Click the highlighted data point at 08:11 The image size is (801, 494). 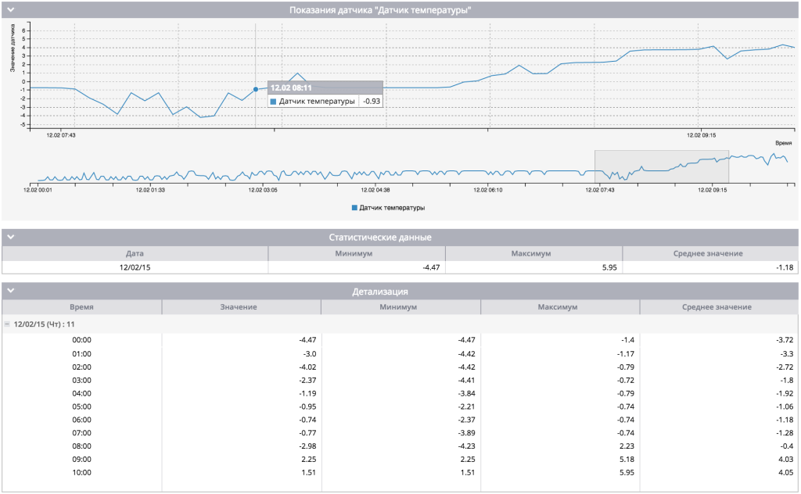[x=256, y=89]
